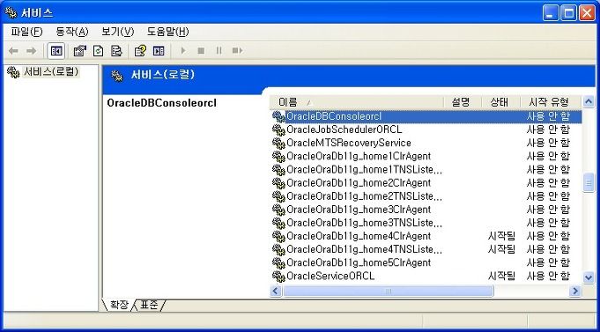Sort by the 시작 유형 column header
Screen dimensions: 600x332
pos(551,102)
